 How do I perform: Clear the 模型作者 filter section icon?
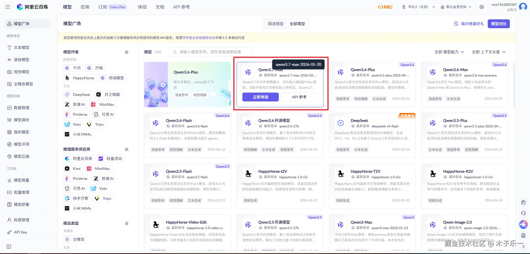[127, 52]
